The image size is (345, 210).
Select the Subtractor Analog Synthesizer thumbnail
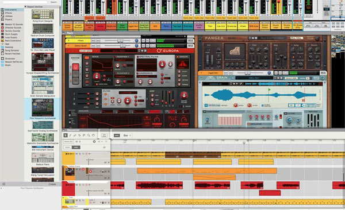43,125
